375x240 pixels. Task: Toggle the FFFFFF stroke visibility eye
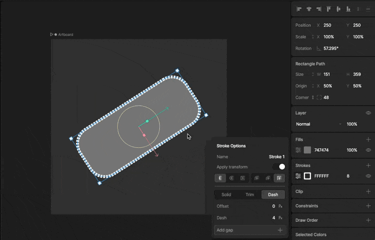[368, 176]
